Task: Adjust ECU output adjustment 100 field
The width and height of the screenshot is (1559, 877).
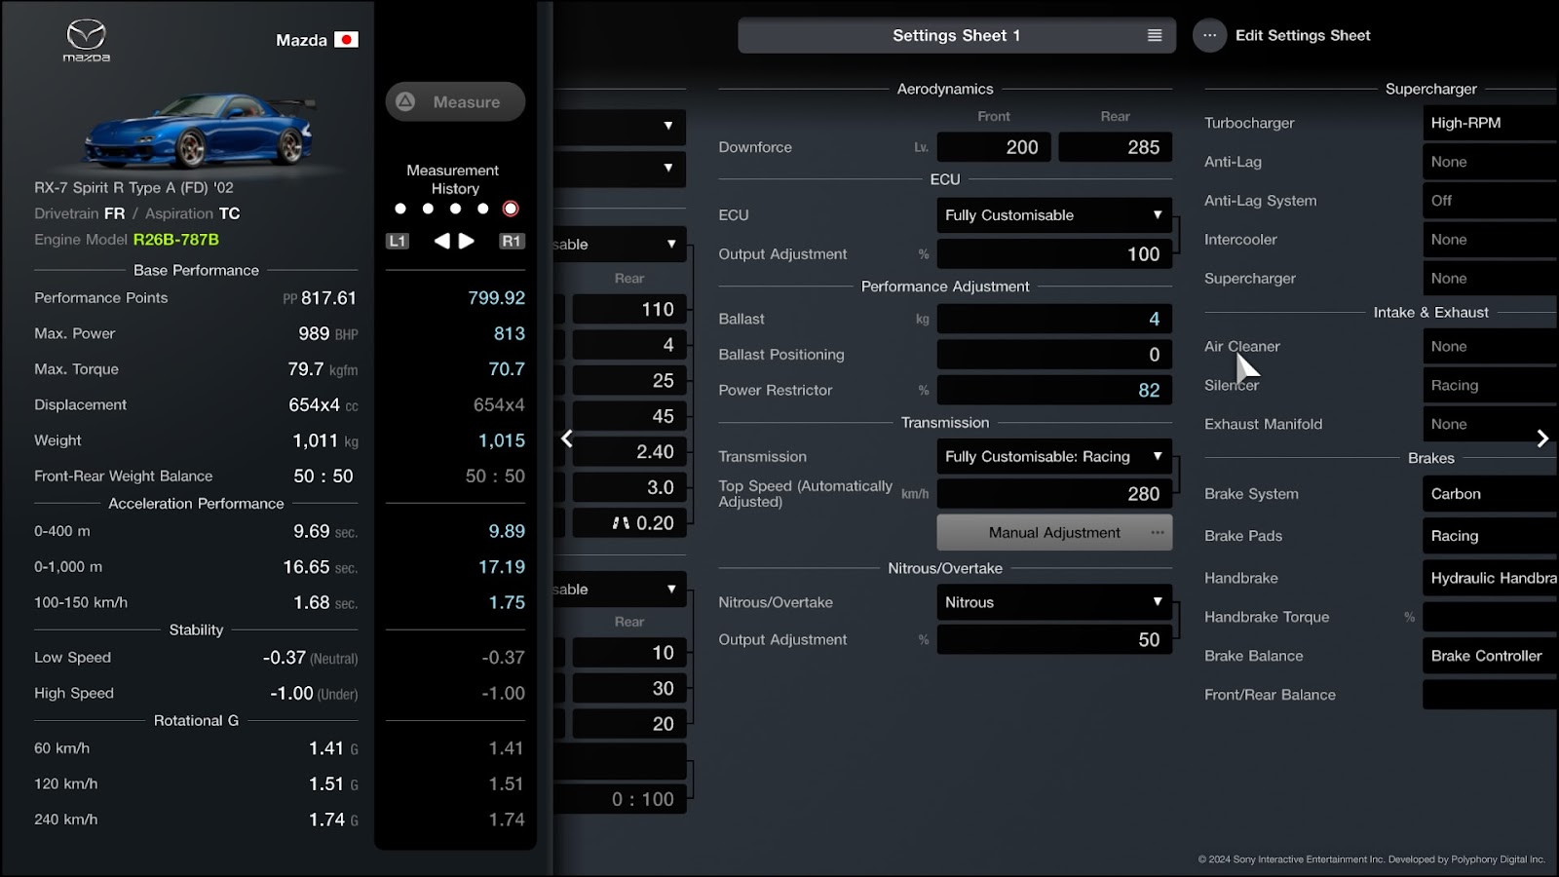Action: click(1054, 254)
